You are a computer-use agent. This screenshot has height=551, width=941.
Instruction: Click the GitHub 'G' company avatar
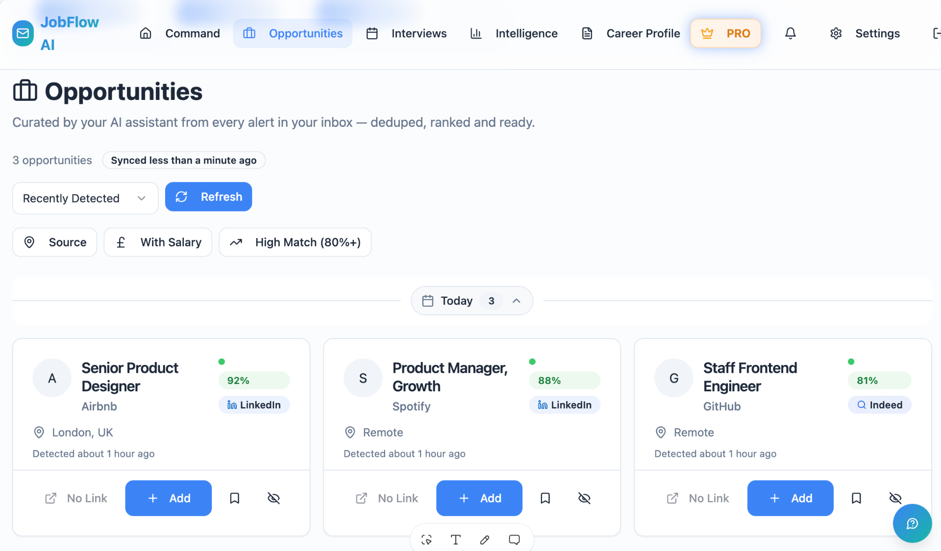point(674,378)
